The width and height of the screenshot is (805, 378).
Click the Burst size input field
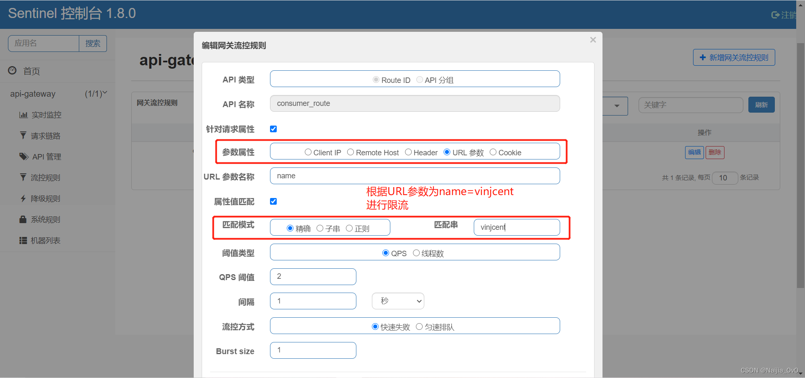pos(313,350)
